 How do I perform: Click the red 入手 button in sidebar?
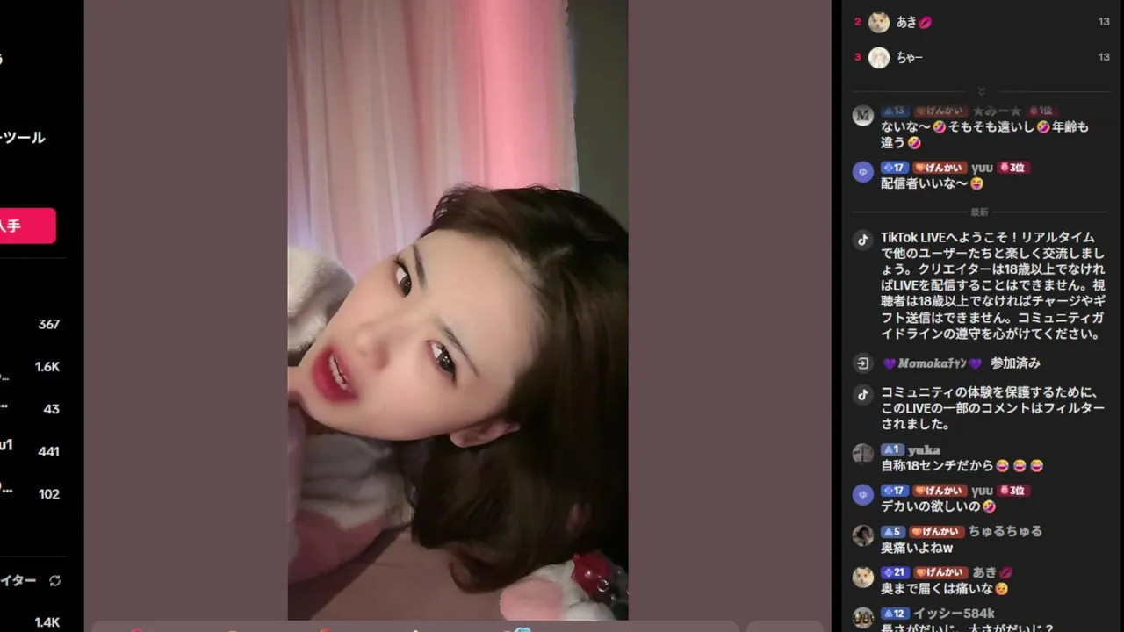[x=27, y=226]
